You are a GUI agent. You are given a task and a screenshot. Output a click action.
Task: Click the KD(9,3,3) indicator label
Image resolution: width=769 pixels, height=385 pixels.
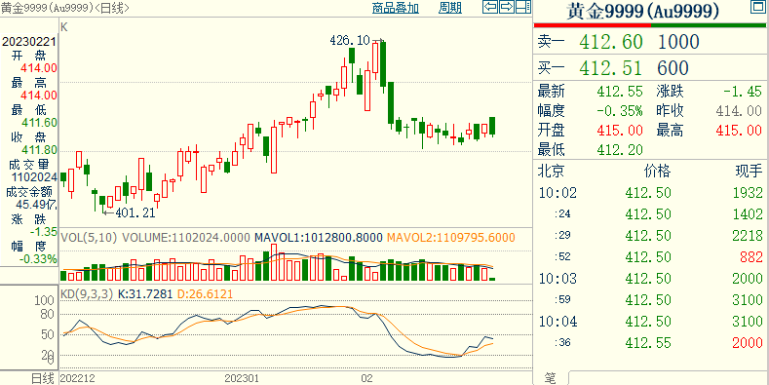(x=87, y=293)
